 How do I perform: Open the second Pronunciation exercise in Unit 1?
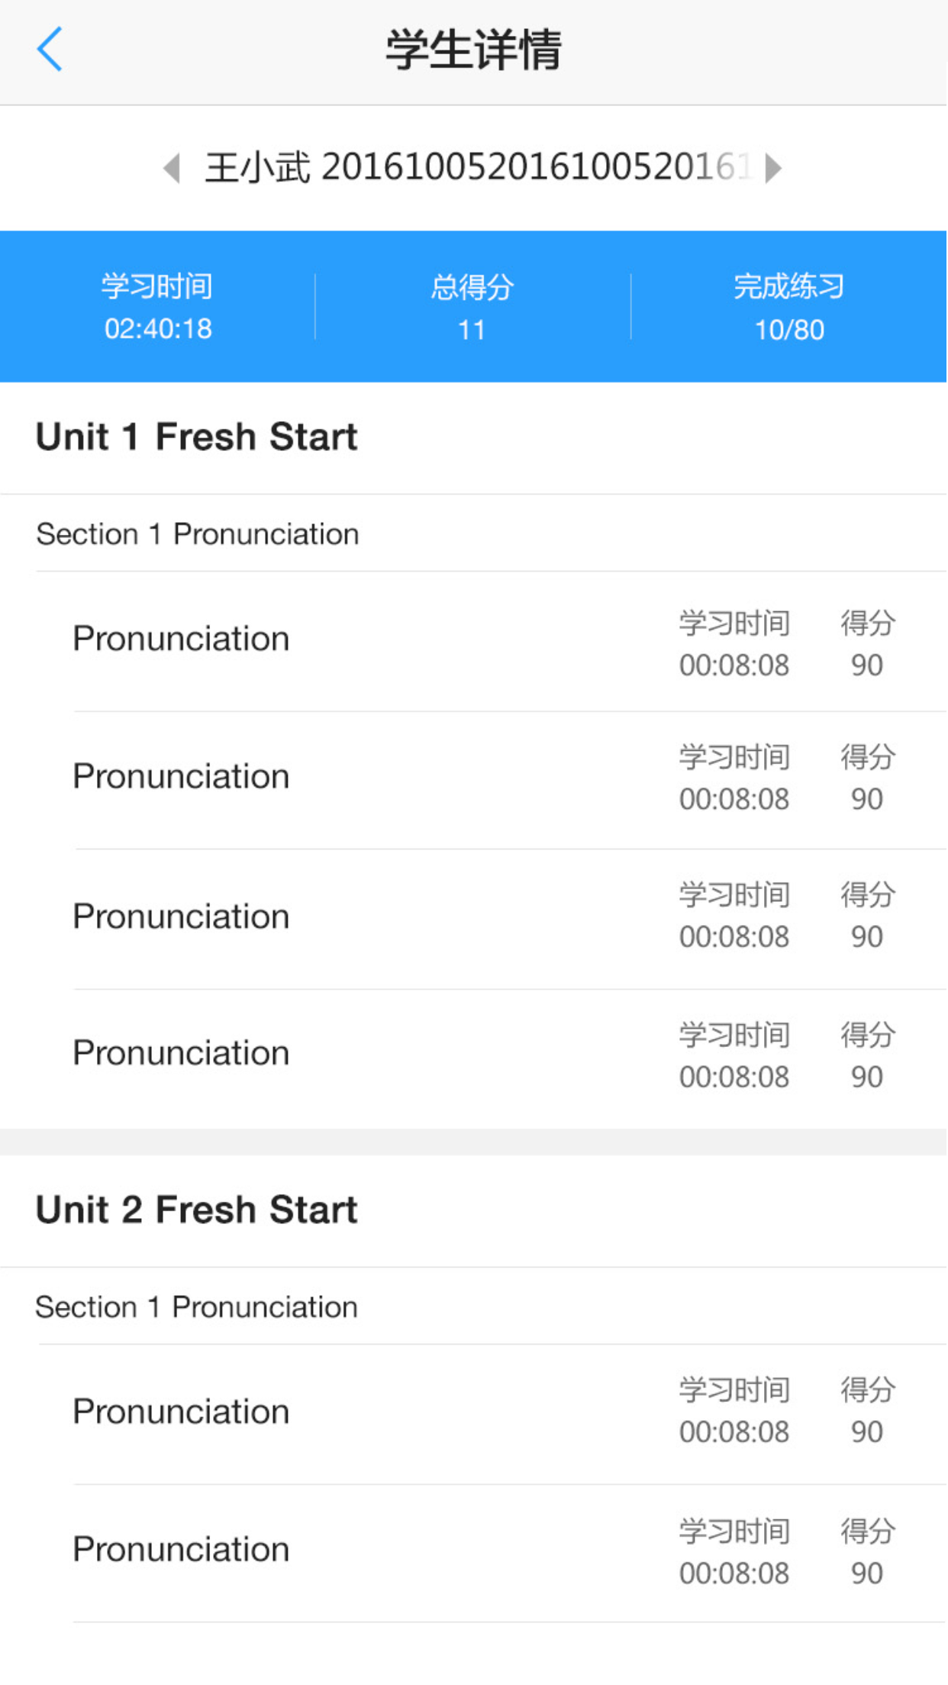[x=182, y=777]
